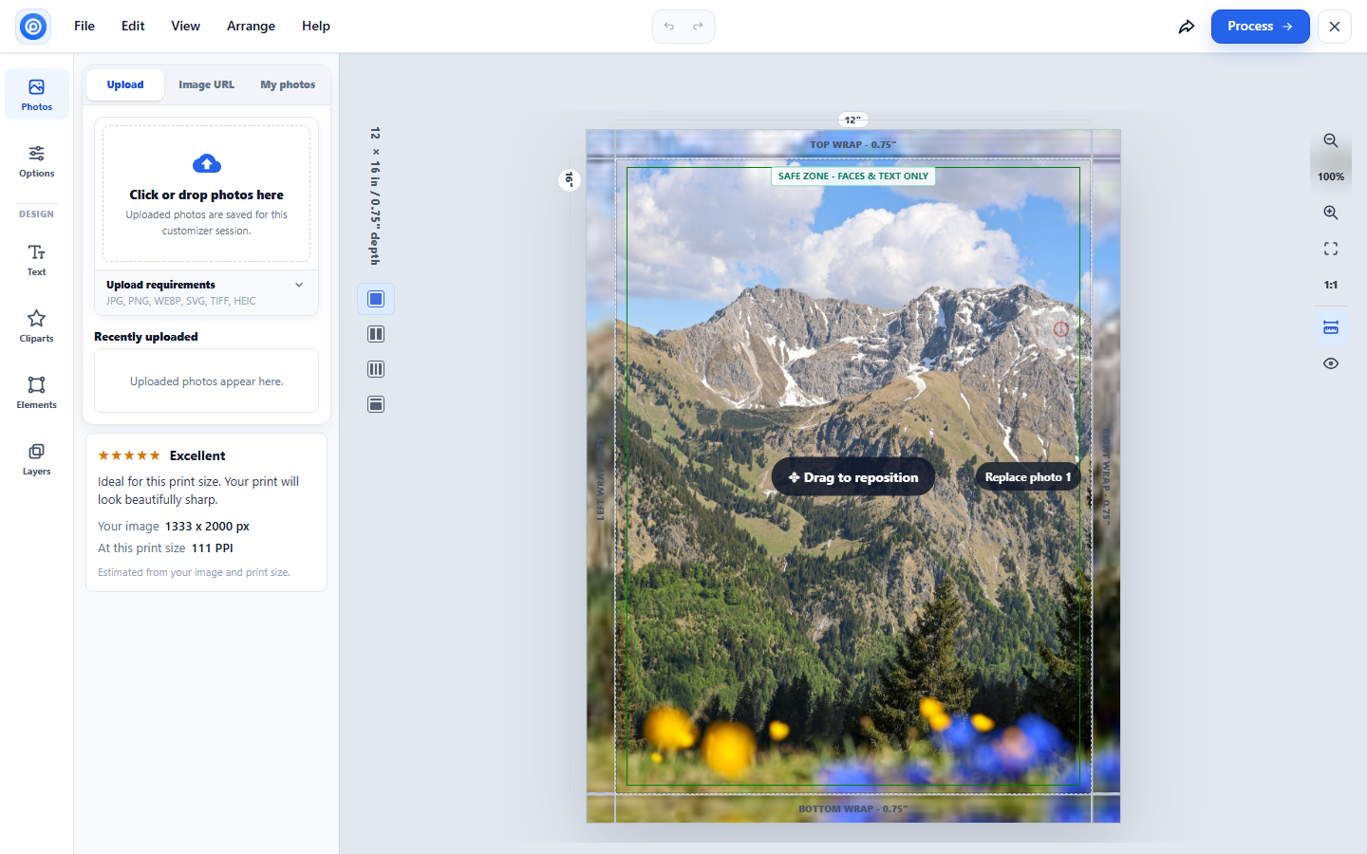Open the Help menu
This screenshot has height=854, width=1367.
coord(316,27)
